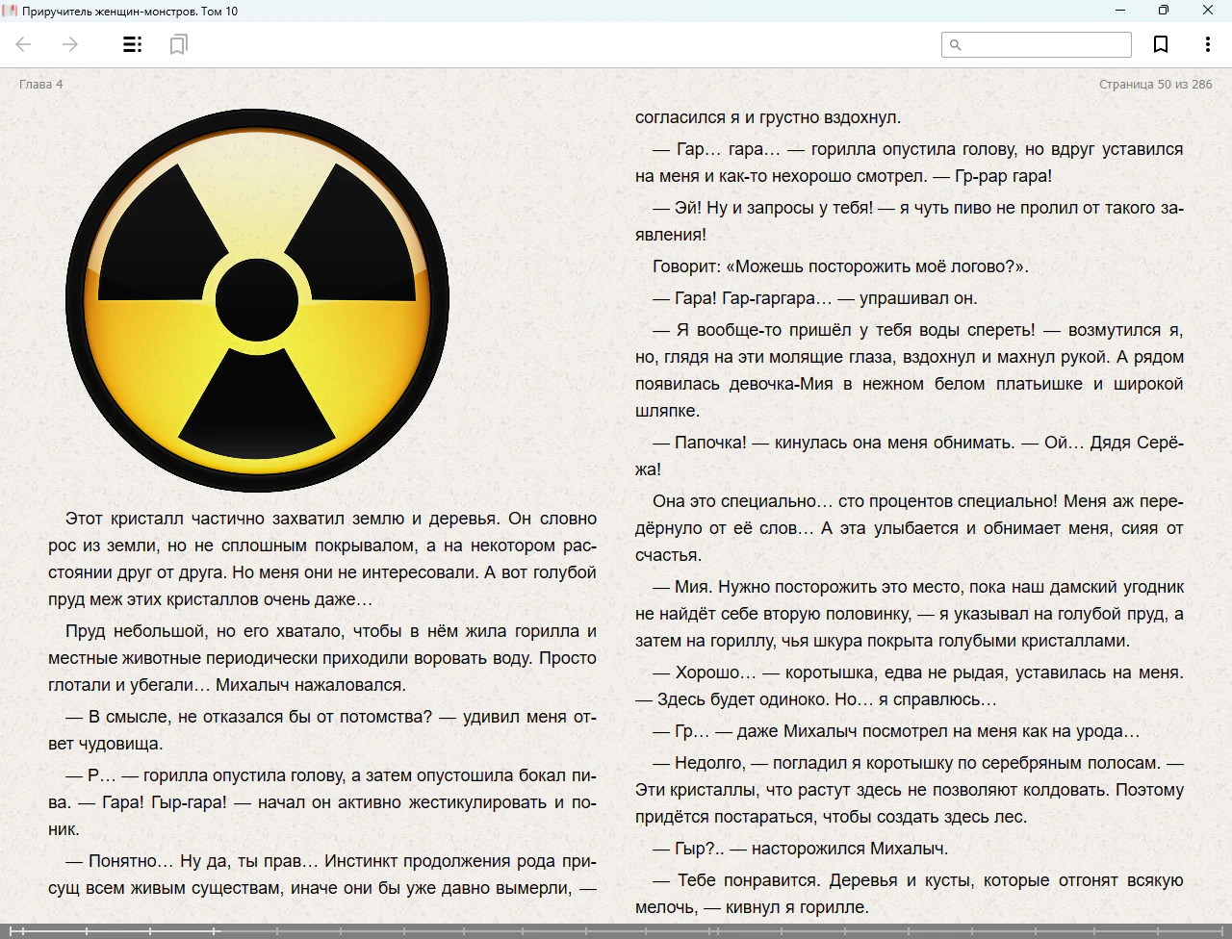Image resolution: width=1232 pixels, height=939 pixels.
Task: Open the three-dot more options menu
Action: pyautogui.click(x=1207, y=44)
